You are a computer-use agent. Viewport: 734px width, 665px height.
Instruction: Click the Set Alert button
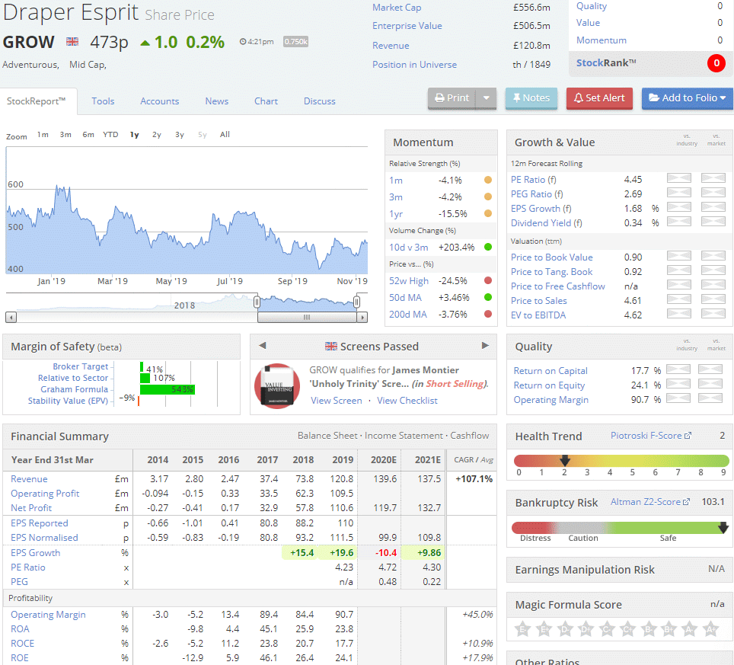(x=599, y=98)
